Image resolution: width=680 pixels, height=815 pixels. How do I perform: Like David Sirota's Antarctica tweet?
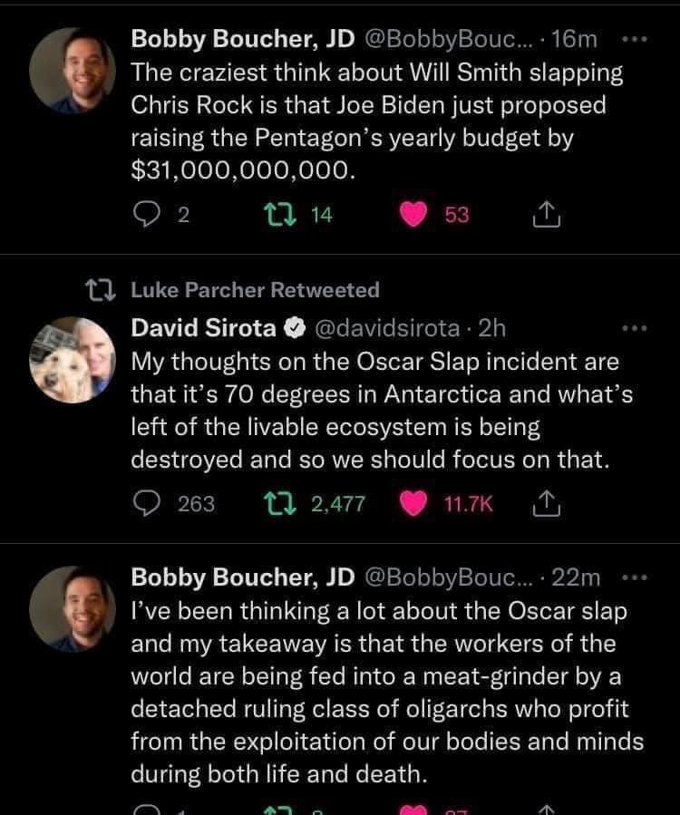414,503
